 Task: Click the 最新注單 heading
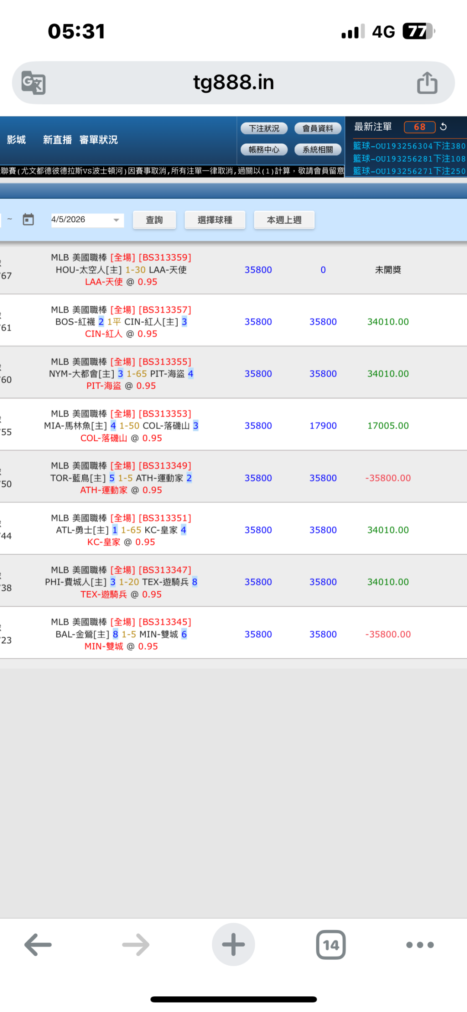(x=373, y=127)
